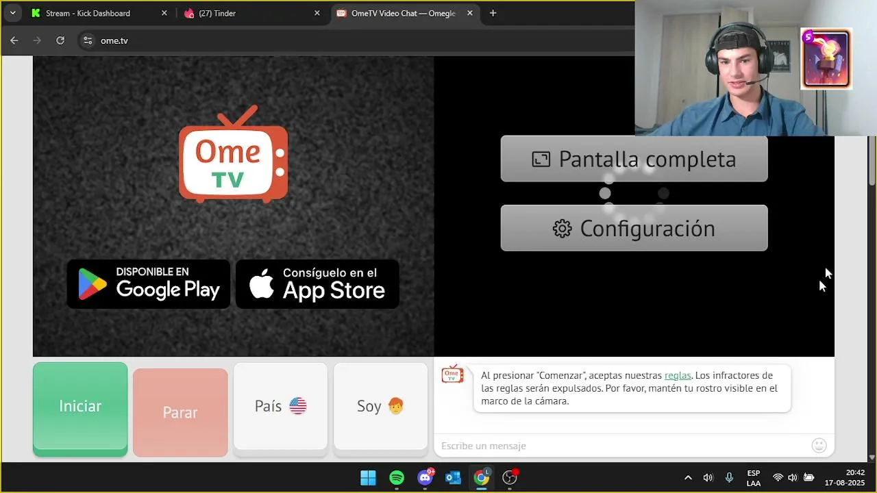Open Outlook from the taskbar
This screenshot has height=493, width=877.
(x=453, y=478)
